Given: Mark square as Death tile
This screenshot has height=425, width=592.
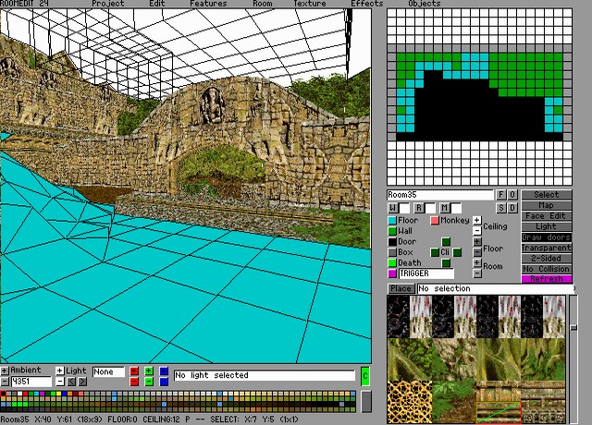Looking at the screenshot, I should 392,263.
